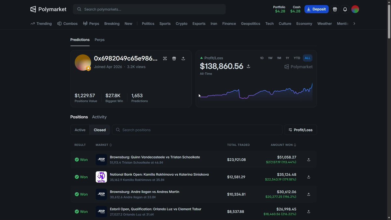
Task: Open the Profit/Loss sort dropdown
Action: [x=300, y=130]
